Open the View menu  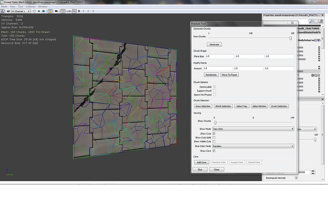point(13,6)
